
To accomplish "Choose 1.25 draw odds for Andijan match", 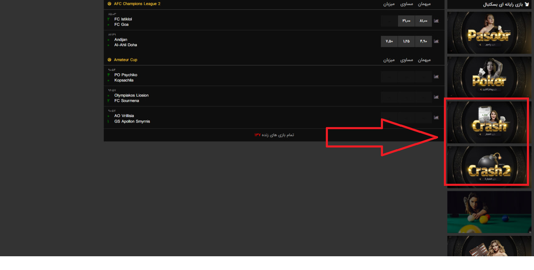I will [x=406, y=41].
